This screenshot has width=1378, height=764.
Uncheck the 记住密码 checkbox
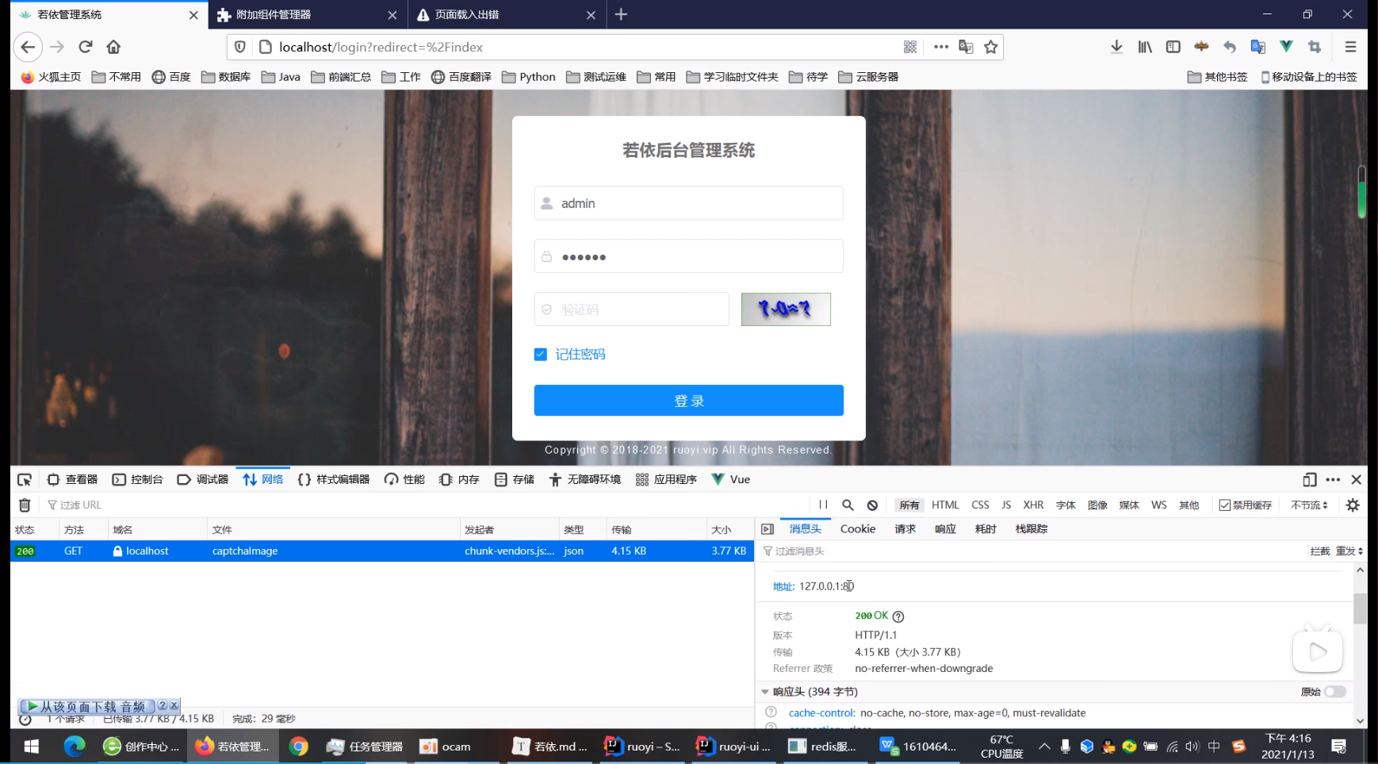(541, 354)
